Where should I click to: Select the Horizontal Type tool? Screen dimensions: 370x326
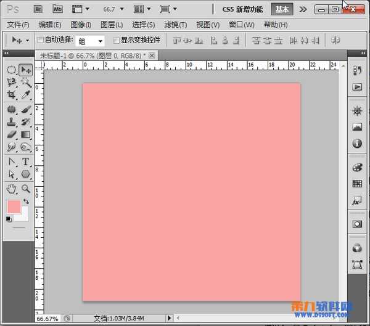tap(26, 161)
